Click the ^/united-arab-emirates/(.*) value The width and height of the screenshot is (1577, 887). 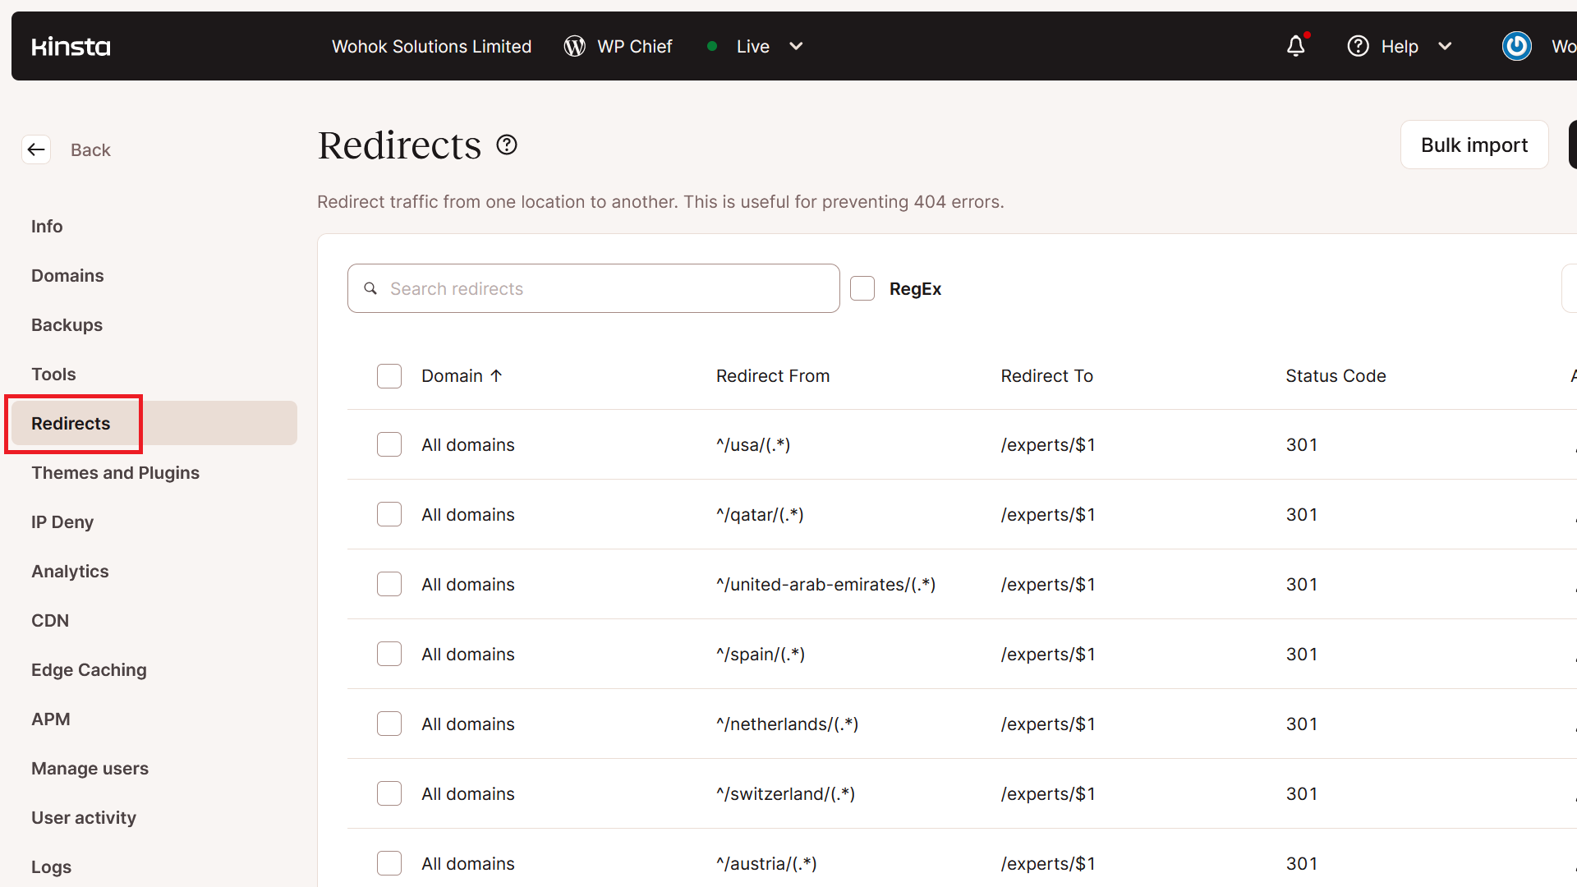[x=825, y=584]
